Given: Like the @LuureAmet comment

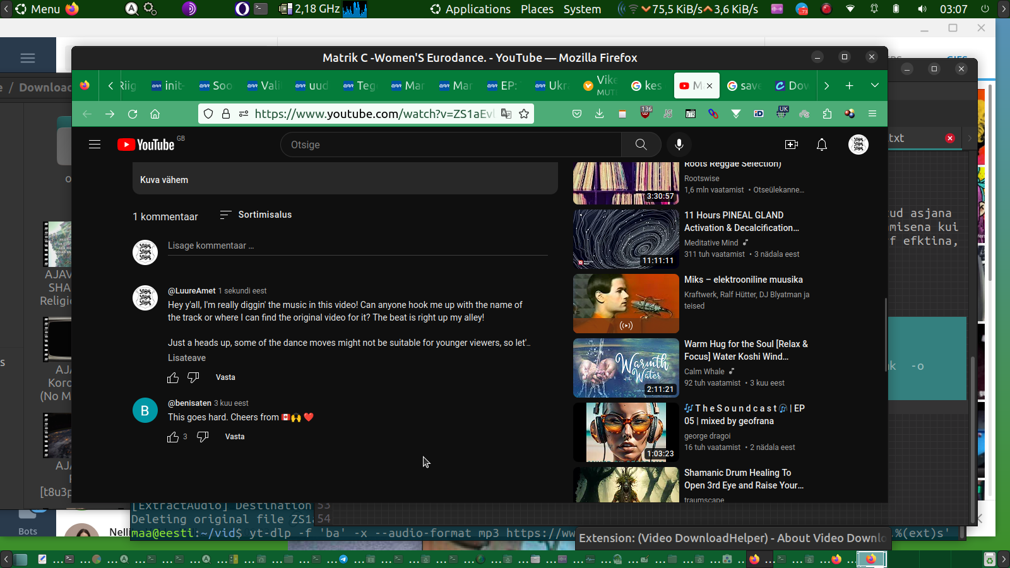Looking at the screenshot, I should [x=173, y=377].
